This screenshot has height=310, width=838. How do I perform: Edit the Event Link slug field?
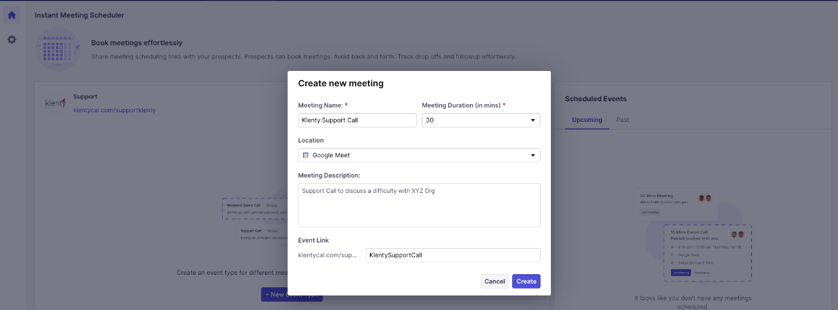(x=453, y=255)
